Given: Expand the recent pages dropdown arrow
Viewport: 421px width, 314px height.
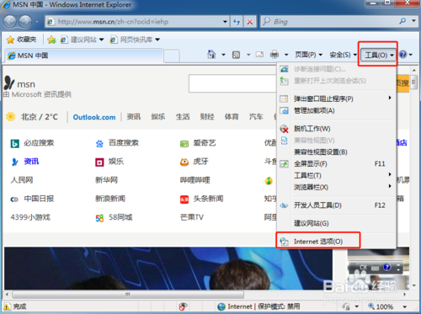Looking at the screenshot, I should pyautogui.click(x=37, y=22).
